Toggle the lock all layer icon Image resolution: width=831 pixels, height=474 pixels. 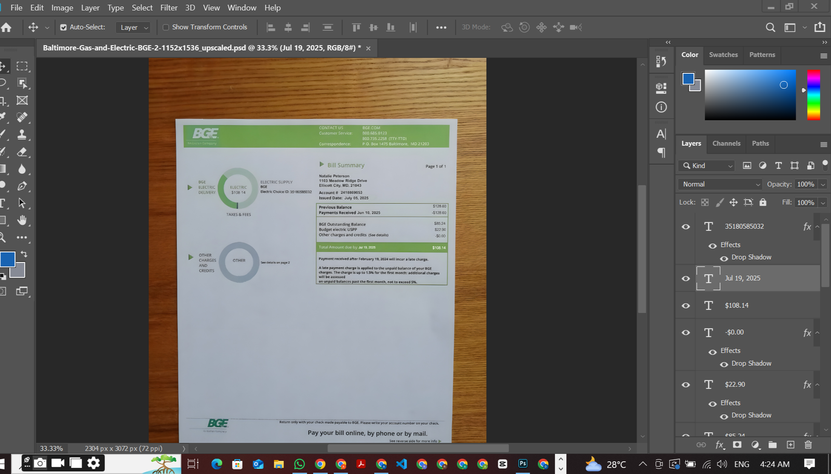(x=762, y=202)
